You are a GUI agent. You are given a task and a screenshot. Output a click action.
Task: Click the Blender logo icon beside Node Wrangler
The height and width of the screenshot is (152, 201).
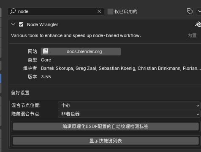[198, 24]
